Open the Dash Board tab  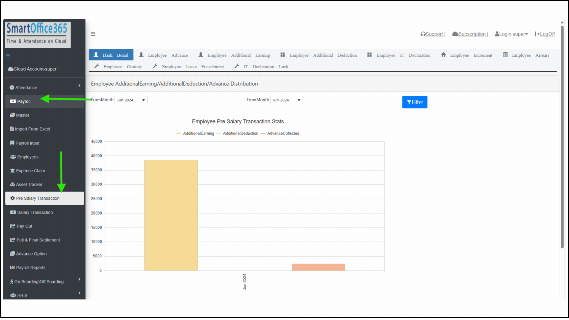pos(111,55)
